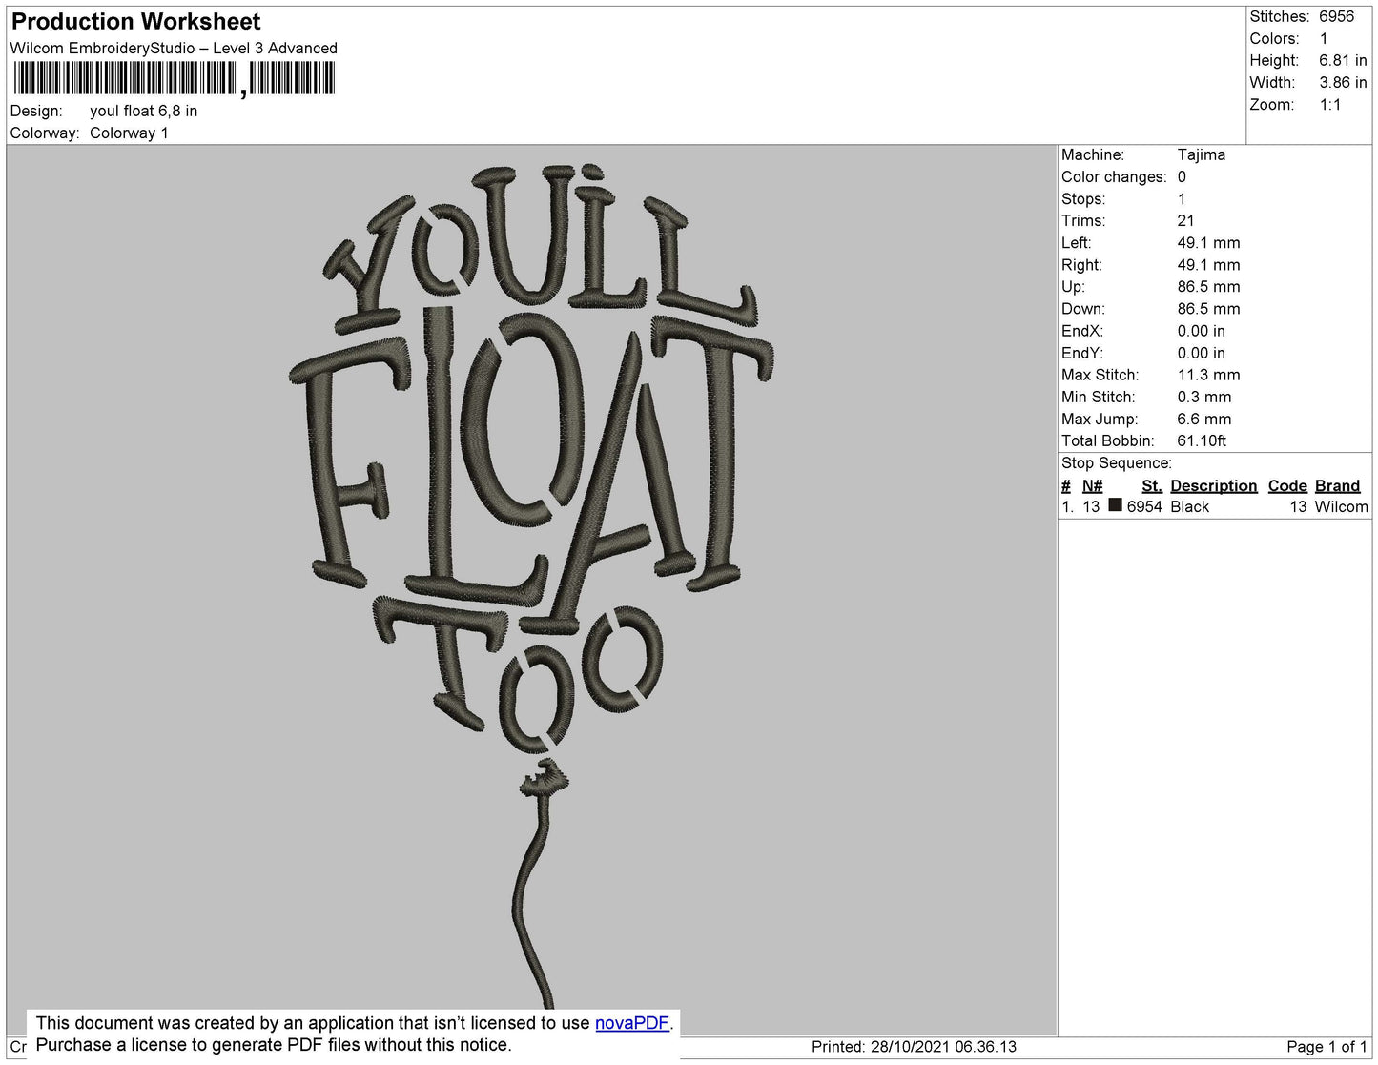Click Stitches value '6956'
The height and width of the screenshot is (1065, 1378).
coord(1337,16)
